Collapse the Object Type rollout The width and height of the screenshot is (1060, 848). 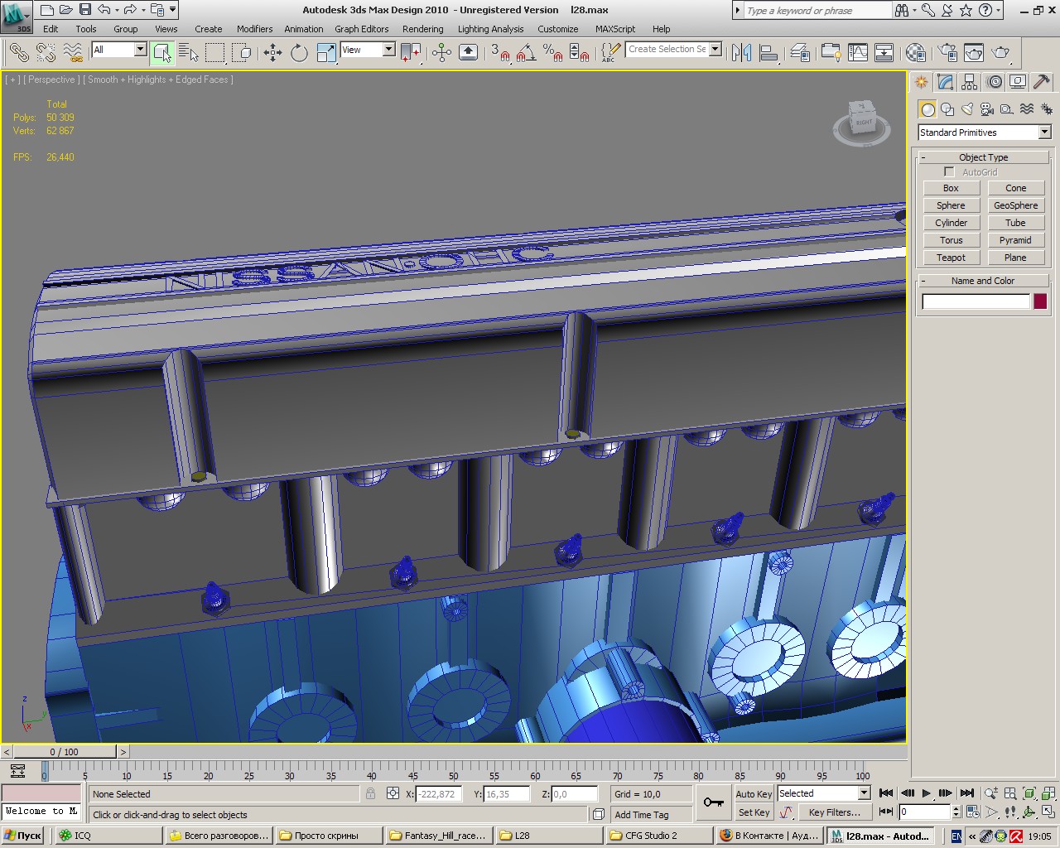[983, 157]
